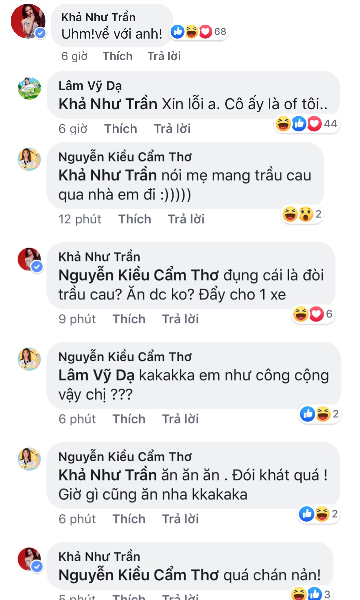
Task: Open Lâm Vỹ Dạ's profile picture
Action: [x=29, y=88]
